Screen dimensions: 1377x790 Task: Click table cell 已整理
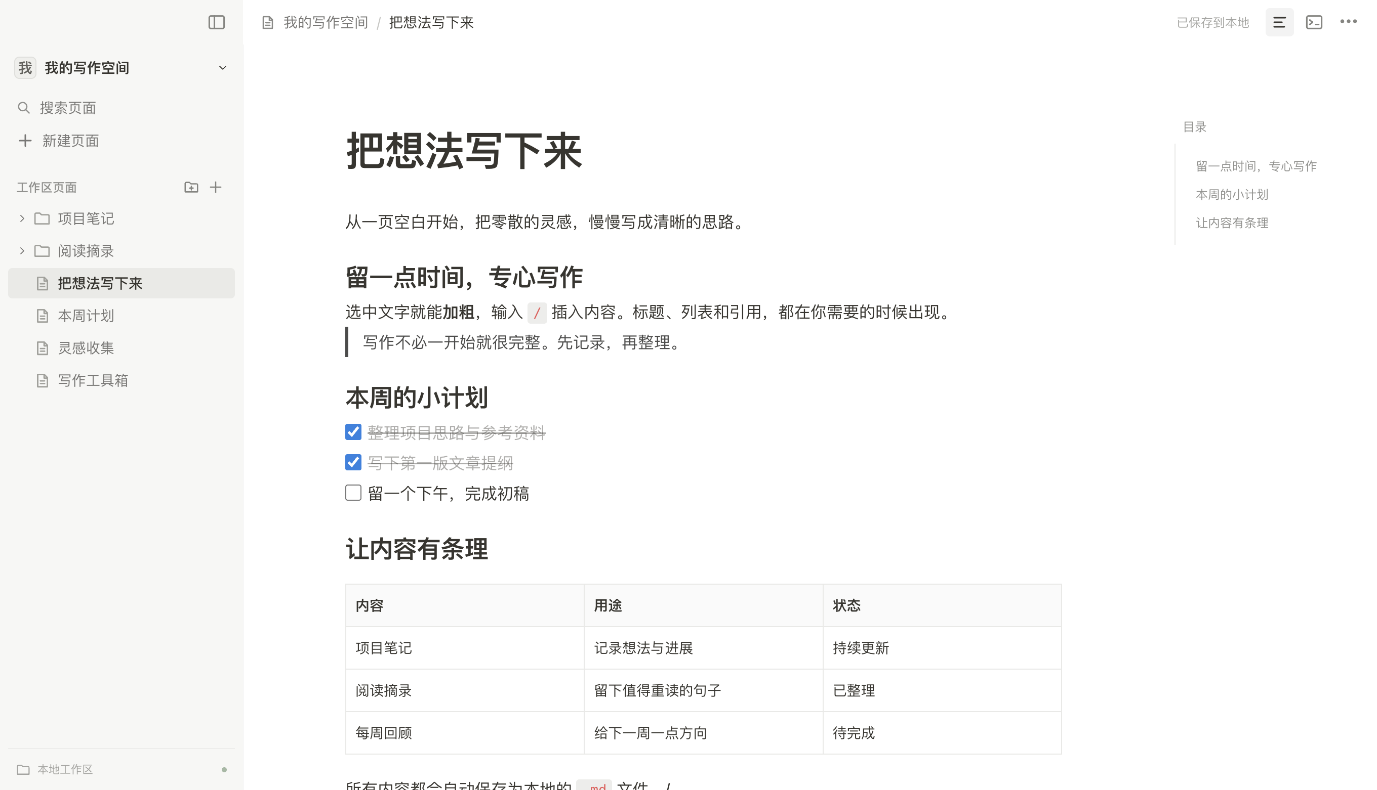click(942, 690)
